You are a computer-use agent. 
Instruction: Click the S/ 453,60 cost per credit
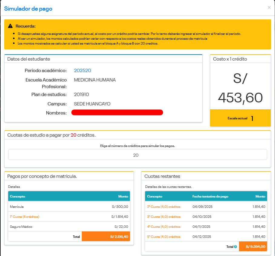click(240, 88)
